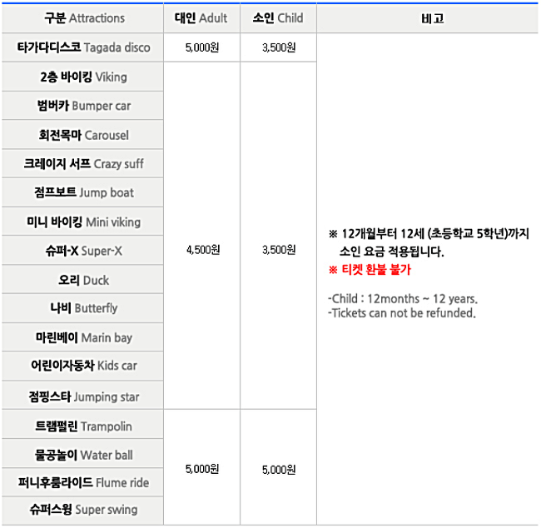This screenshot has width=541, height=528.
Task: Select the '나비 Butterfly' row label
Action: 84,308
